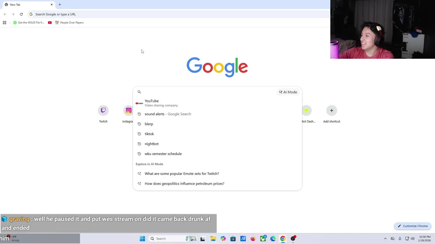Open the Twitch shortcut tile
The height and width of the screenshot is (244, 435).
[103, 114]
